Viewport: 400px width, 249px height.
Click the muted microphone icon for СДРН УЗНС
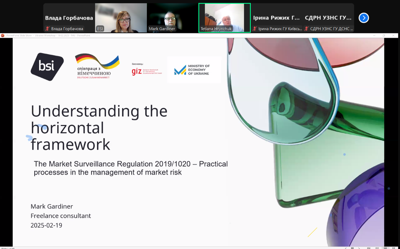click(306, 29)
